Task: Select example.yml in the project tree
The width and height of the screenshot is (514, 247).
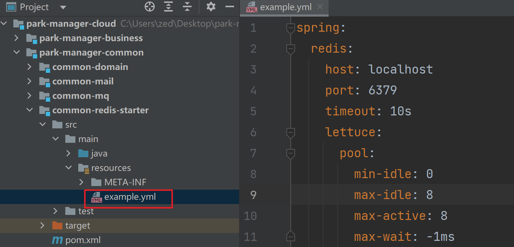Action: click(130, 197)
